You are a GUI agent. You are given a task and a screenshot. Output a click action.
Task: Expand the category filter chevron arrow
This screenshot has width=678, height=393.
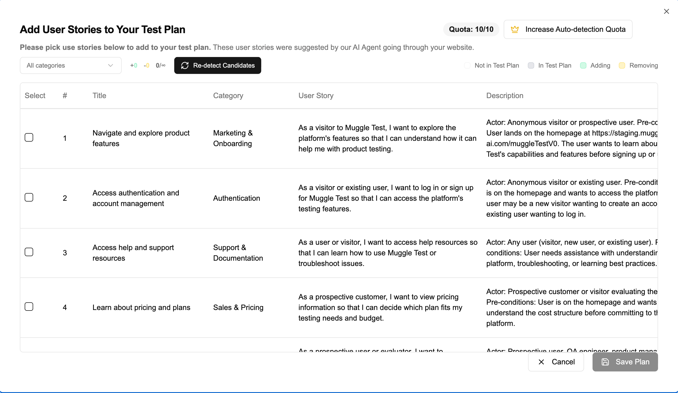coord(110,65)
